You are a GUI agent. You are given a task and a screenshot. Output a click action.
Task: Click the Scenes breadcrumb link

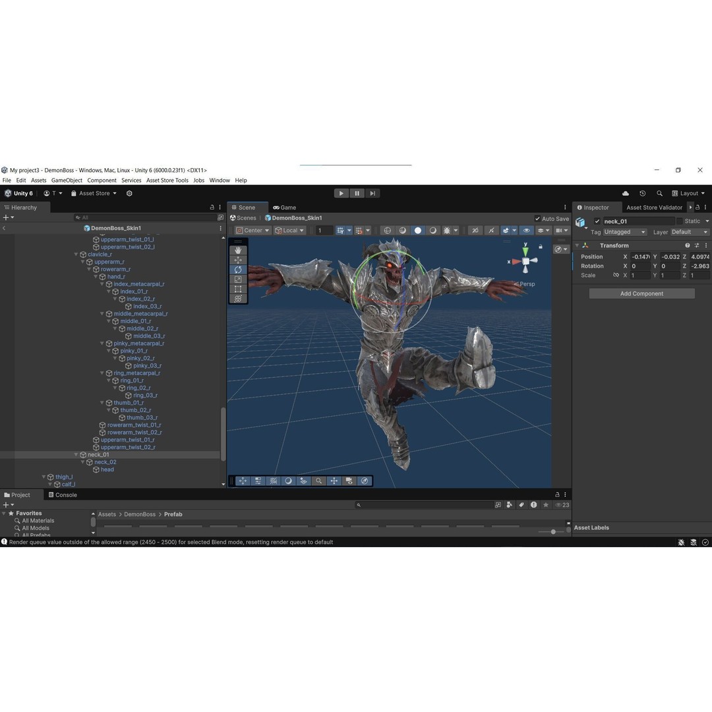[243, 218]
